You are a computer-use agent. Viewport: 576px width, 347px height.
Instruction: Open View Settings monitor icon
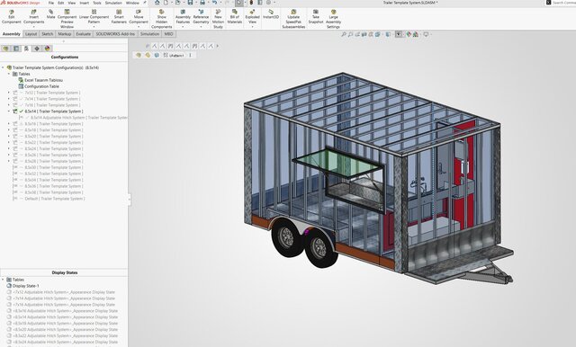tap(426, 34)
